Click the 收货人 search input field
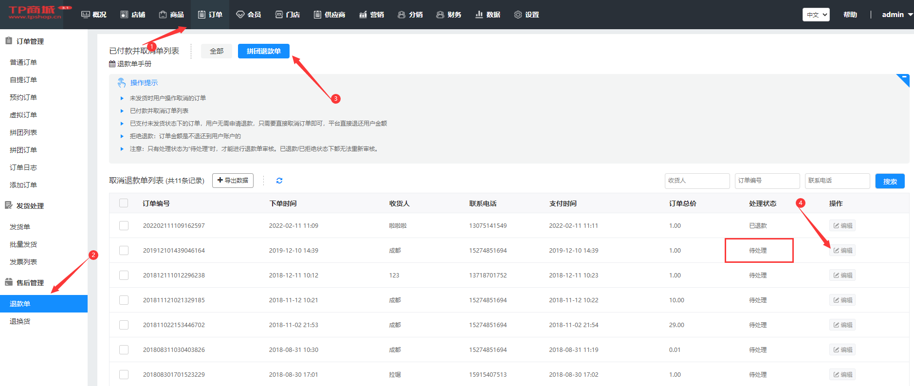 coord(697,181)
